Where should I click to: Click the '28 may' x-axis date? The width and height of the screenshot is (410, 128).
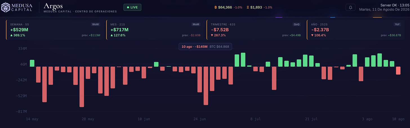point(88,119)
